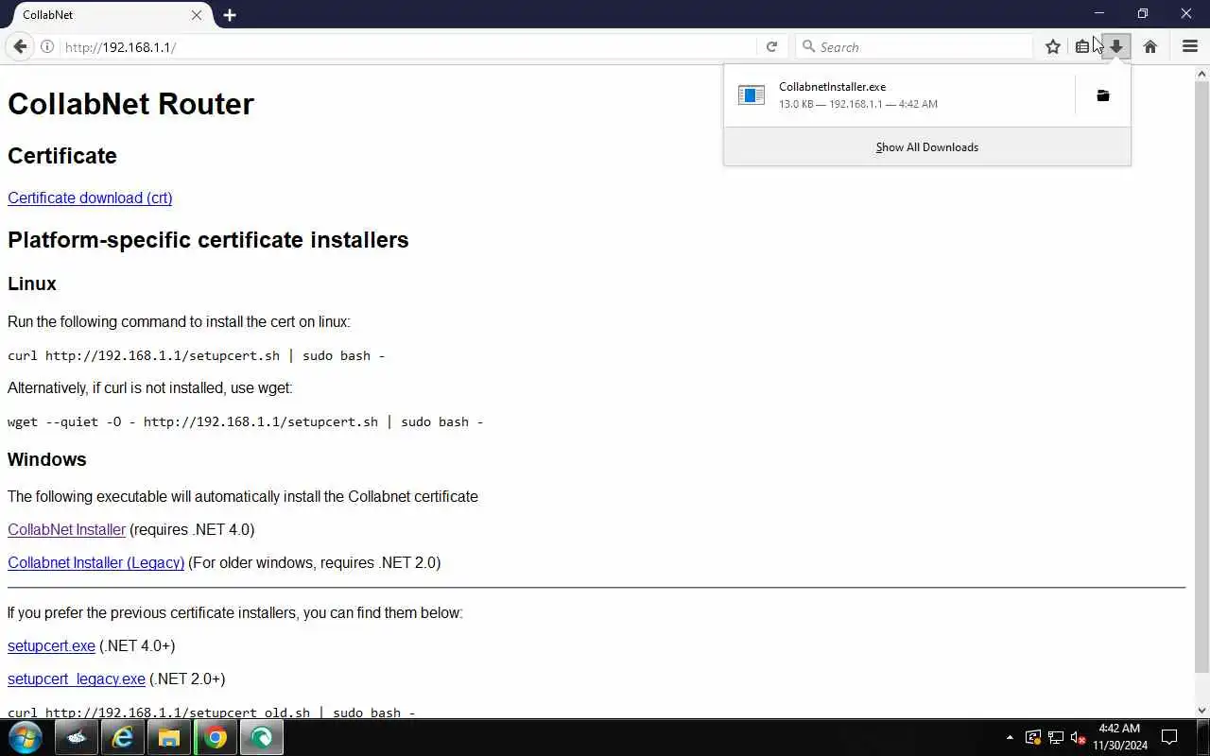The height and width of the screenshot is (756, 1210).
Task: Open a new tab with plus button
Action: [230, 15]
